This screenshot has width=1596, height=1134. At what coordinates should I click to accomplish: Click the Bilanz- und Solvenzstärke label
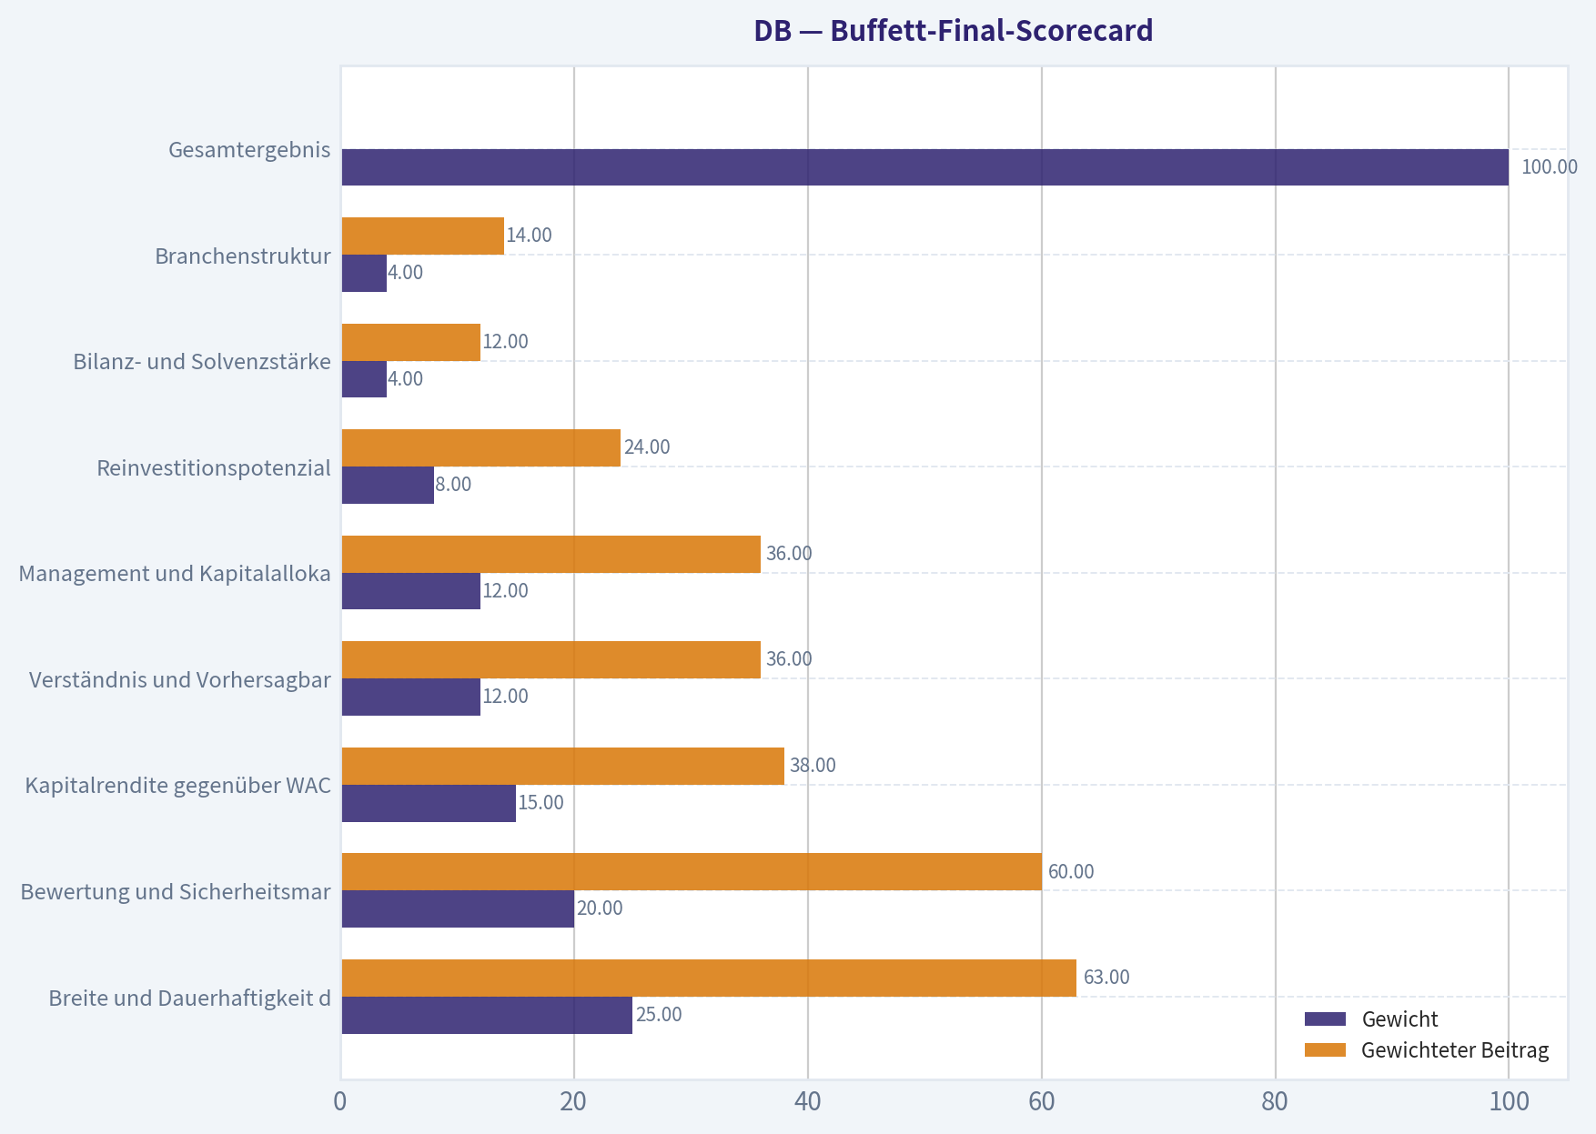click(202, 362)
